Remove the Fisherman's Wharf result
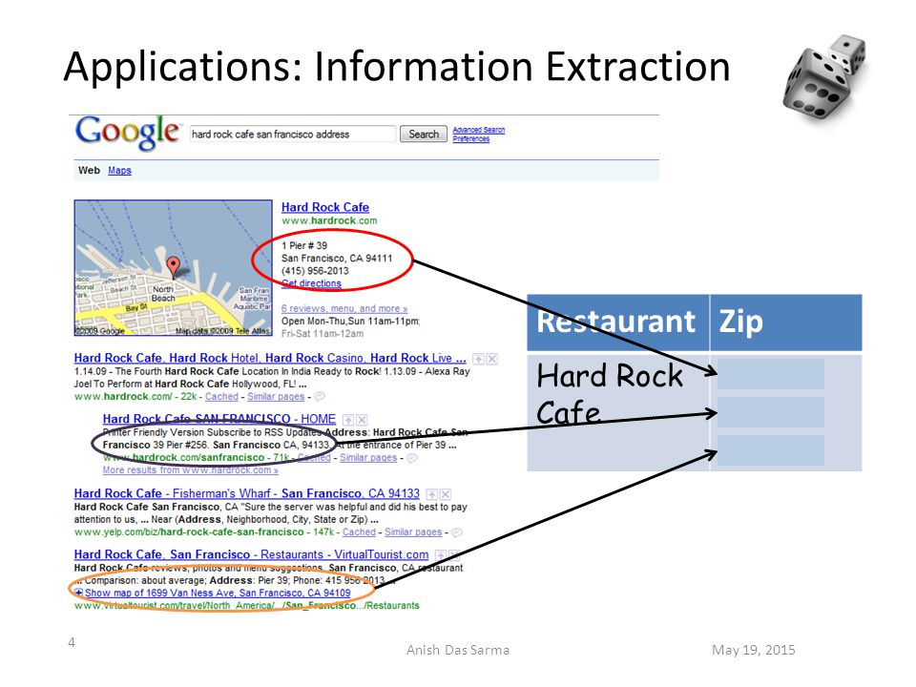Image resolution: width=916 pixels, height=687 pixels. coord(446,494)
